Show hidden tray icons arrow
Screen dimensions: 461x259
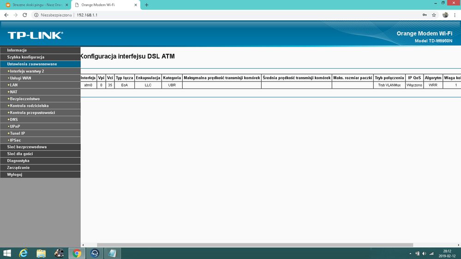coord(410,253)
